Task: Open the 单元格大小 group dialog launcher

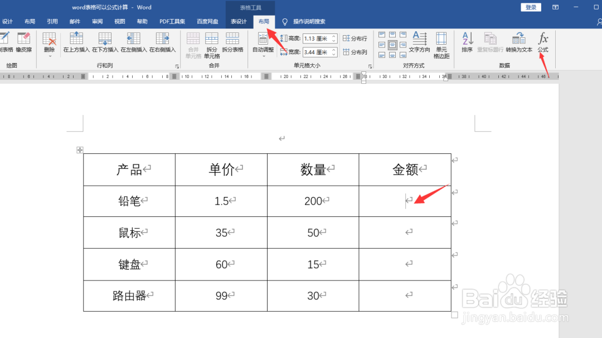Action: point(370,66)
